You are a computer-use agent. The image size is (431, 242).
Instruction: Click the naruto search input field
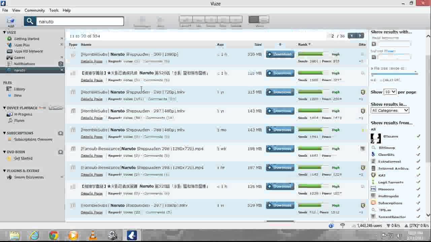pyautogui.click(x=80, y=22)
